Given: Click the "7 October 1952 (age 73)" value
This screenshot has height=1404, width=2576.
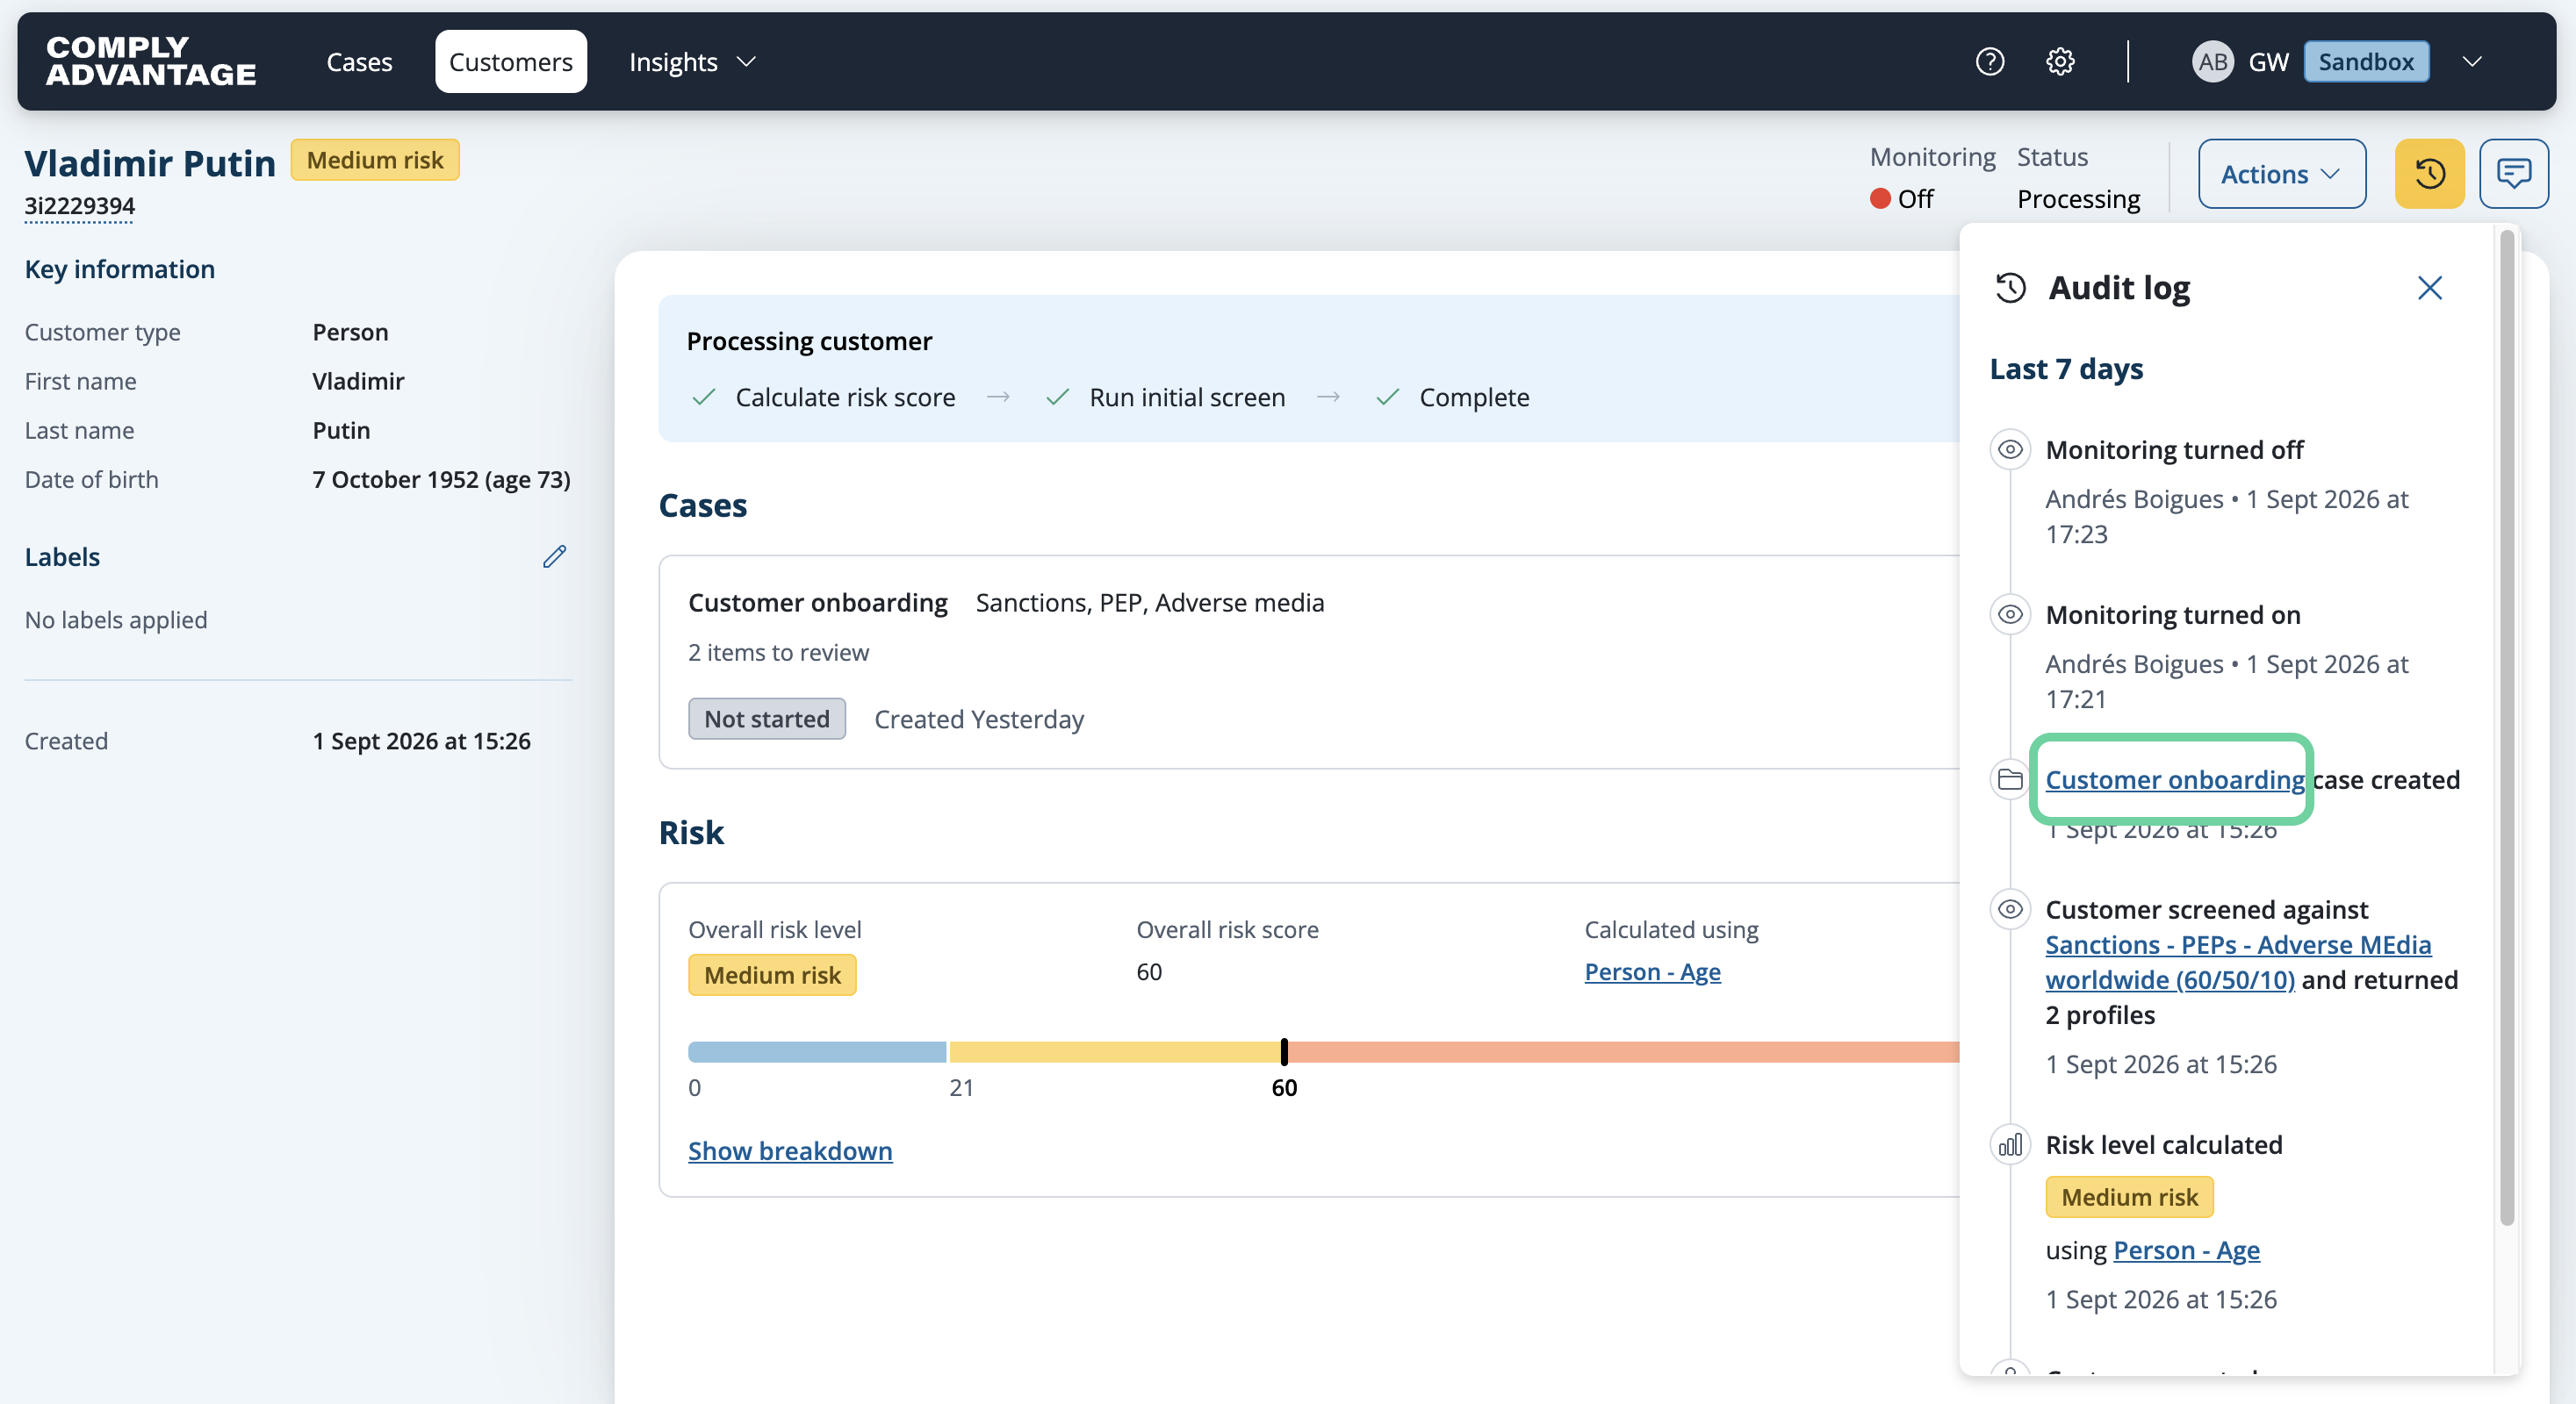Looking at the screenshot, I should coord(441,480).
